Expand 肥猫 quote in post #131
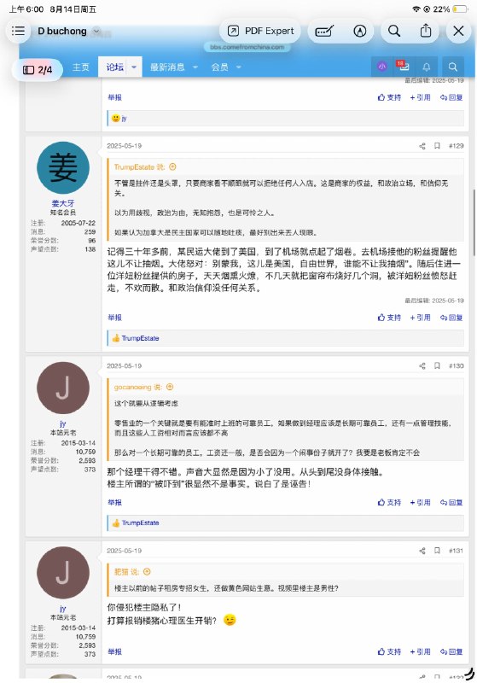Screen dimensions: 477x683 point(147,571)
